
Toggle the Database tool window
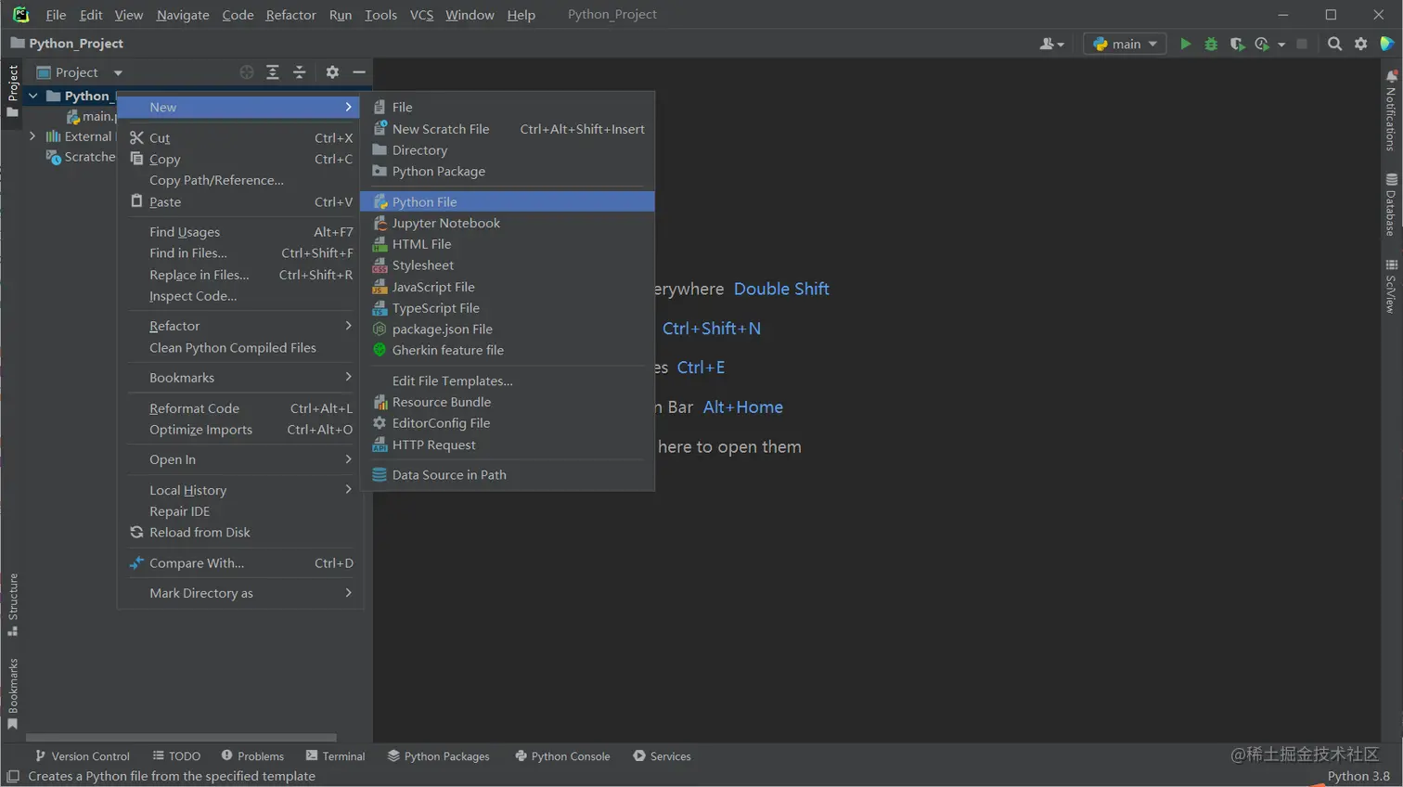pos(1391,204)
